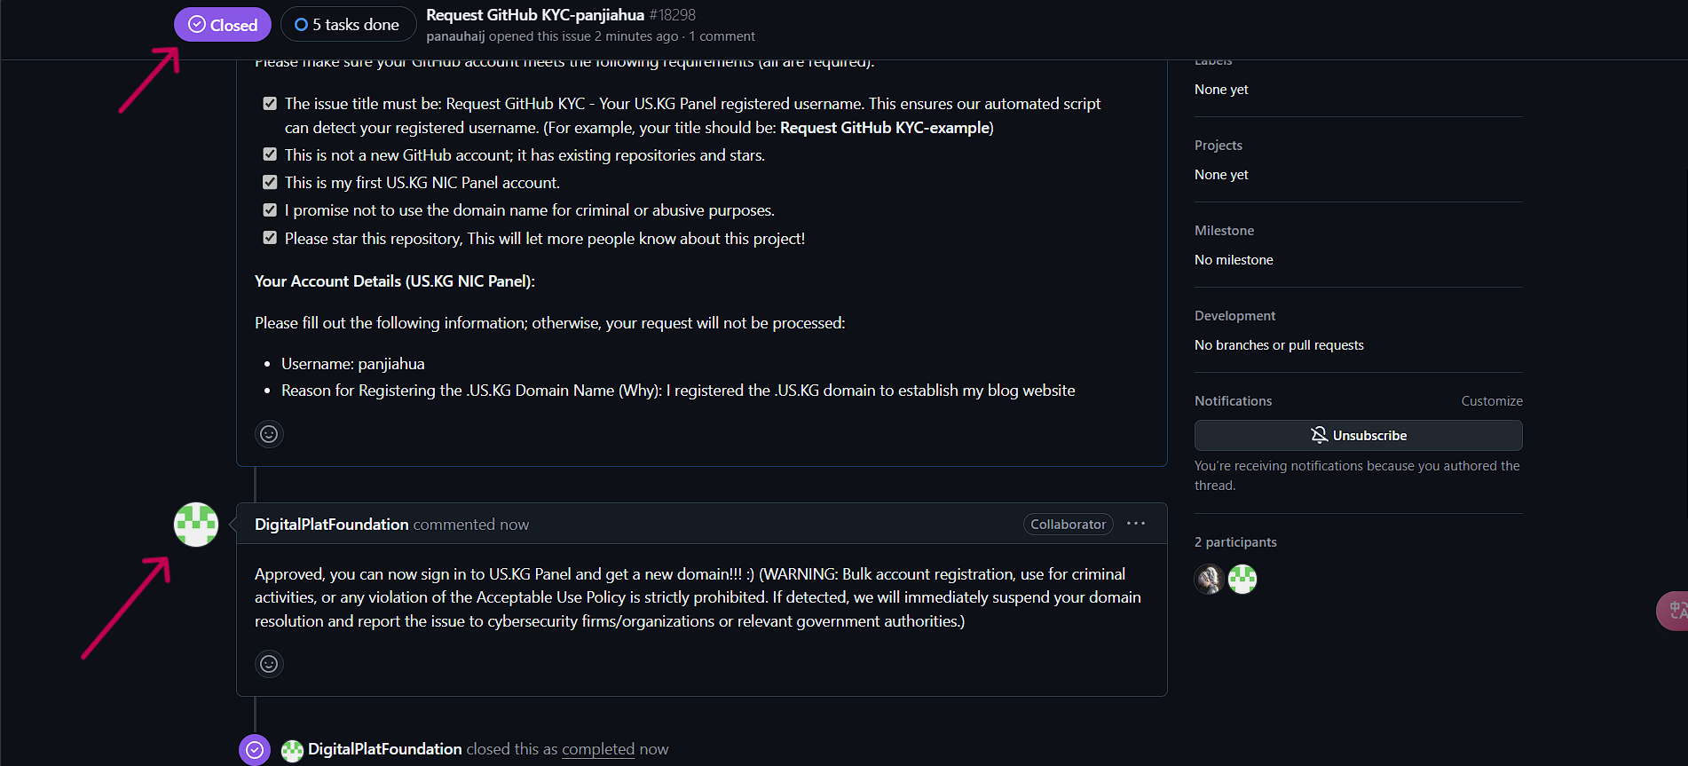Screen dimensions: 1688x766
Task: Toggle the 'not a new GitHub account' checkbox
Action: [x=270, y=154]
